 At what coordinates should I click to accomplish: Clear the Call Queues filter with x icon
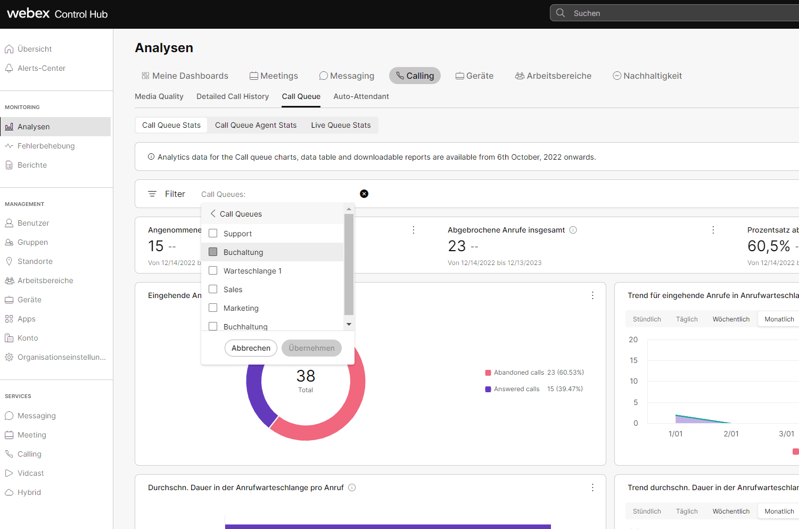[x=364, y=194]
